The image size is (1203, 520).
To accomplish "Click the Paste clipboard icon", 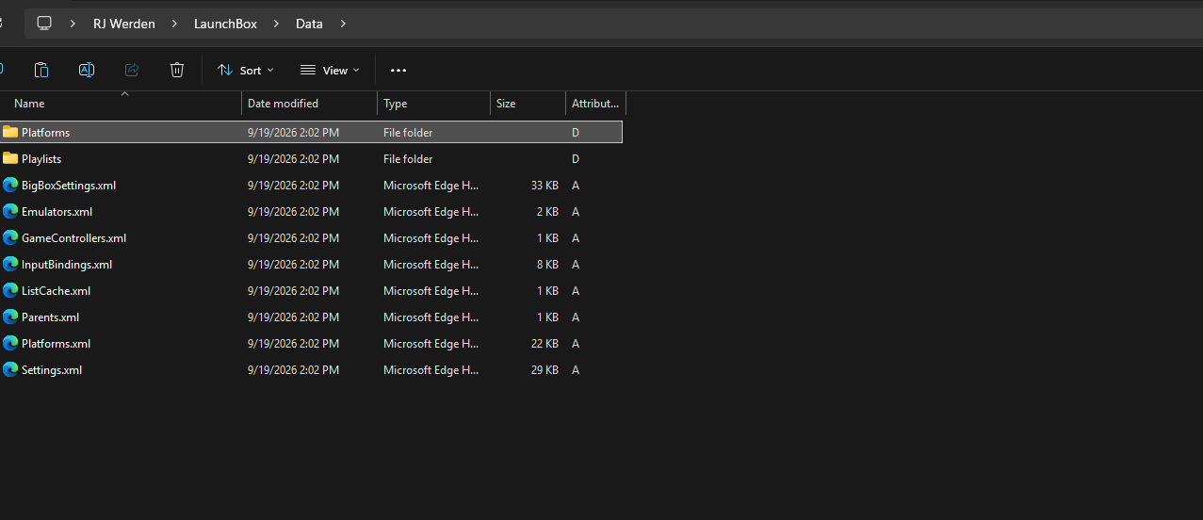I will point(41,70).
